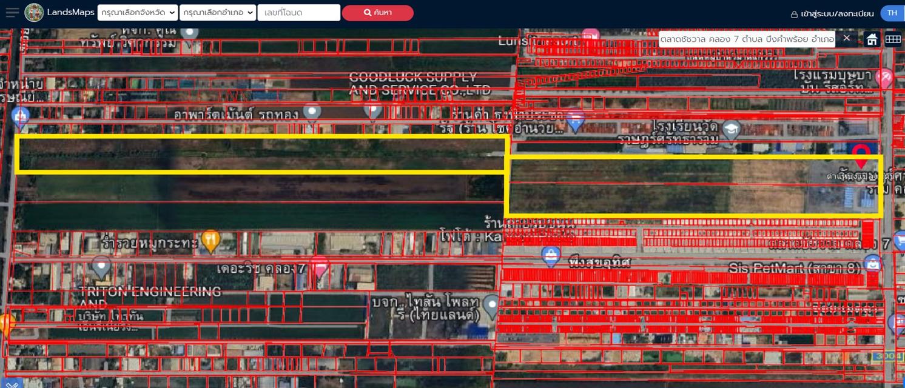Screen dimensions: 905x388
Task: Click the เลขที่โฉนด deed number field
Action: 299,12
